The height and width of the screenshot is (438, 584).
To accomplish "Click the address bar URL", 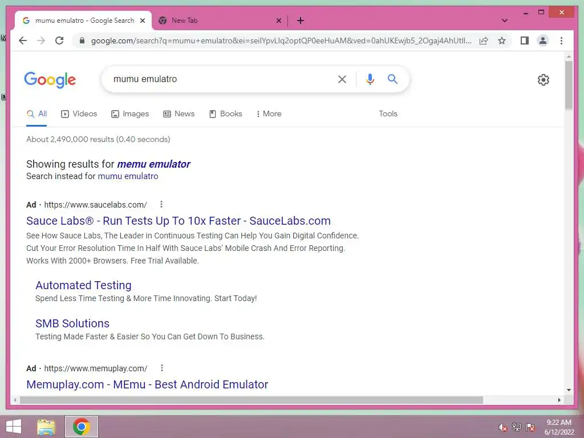I will coord(281,40).
